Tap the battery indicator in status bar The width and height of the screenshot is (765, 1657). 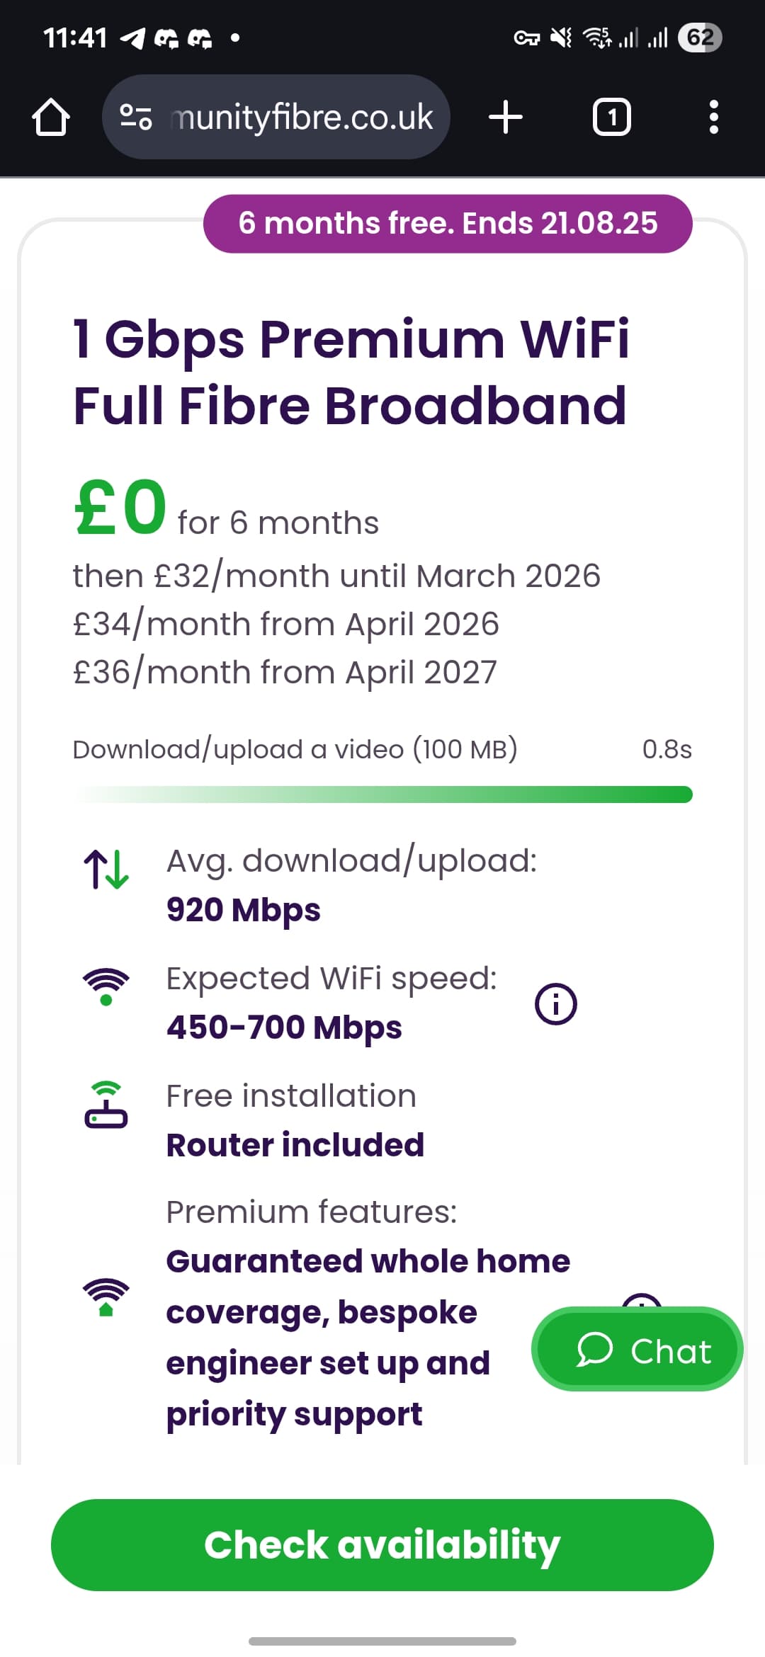pos(699,38)
